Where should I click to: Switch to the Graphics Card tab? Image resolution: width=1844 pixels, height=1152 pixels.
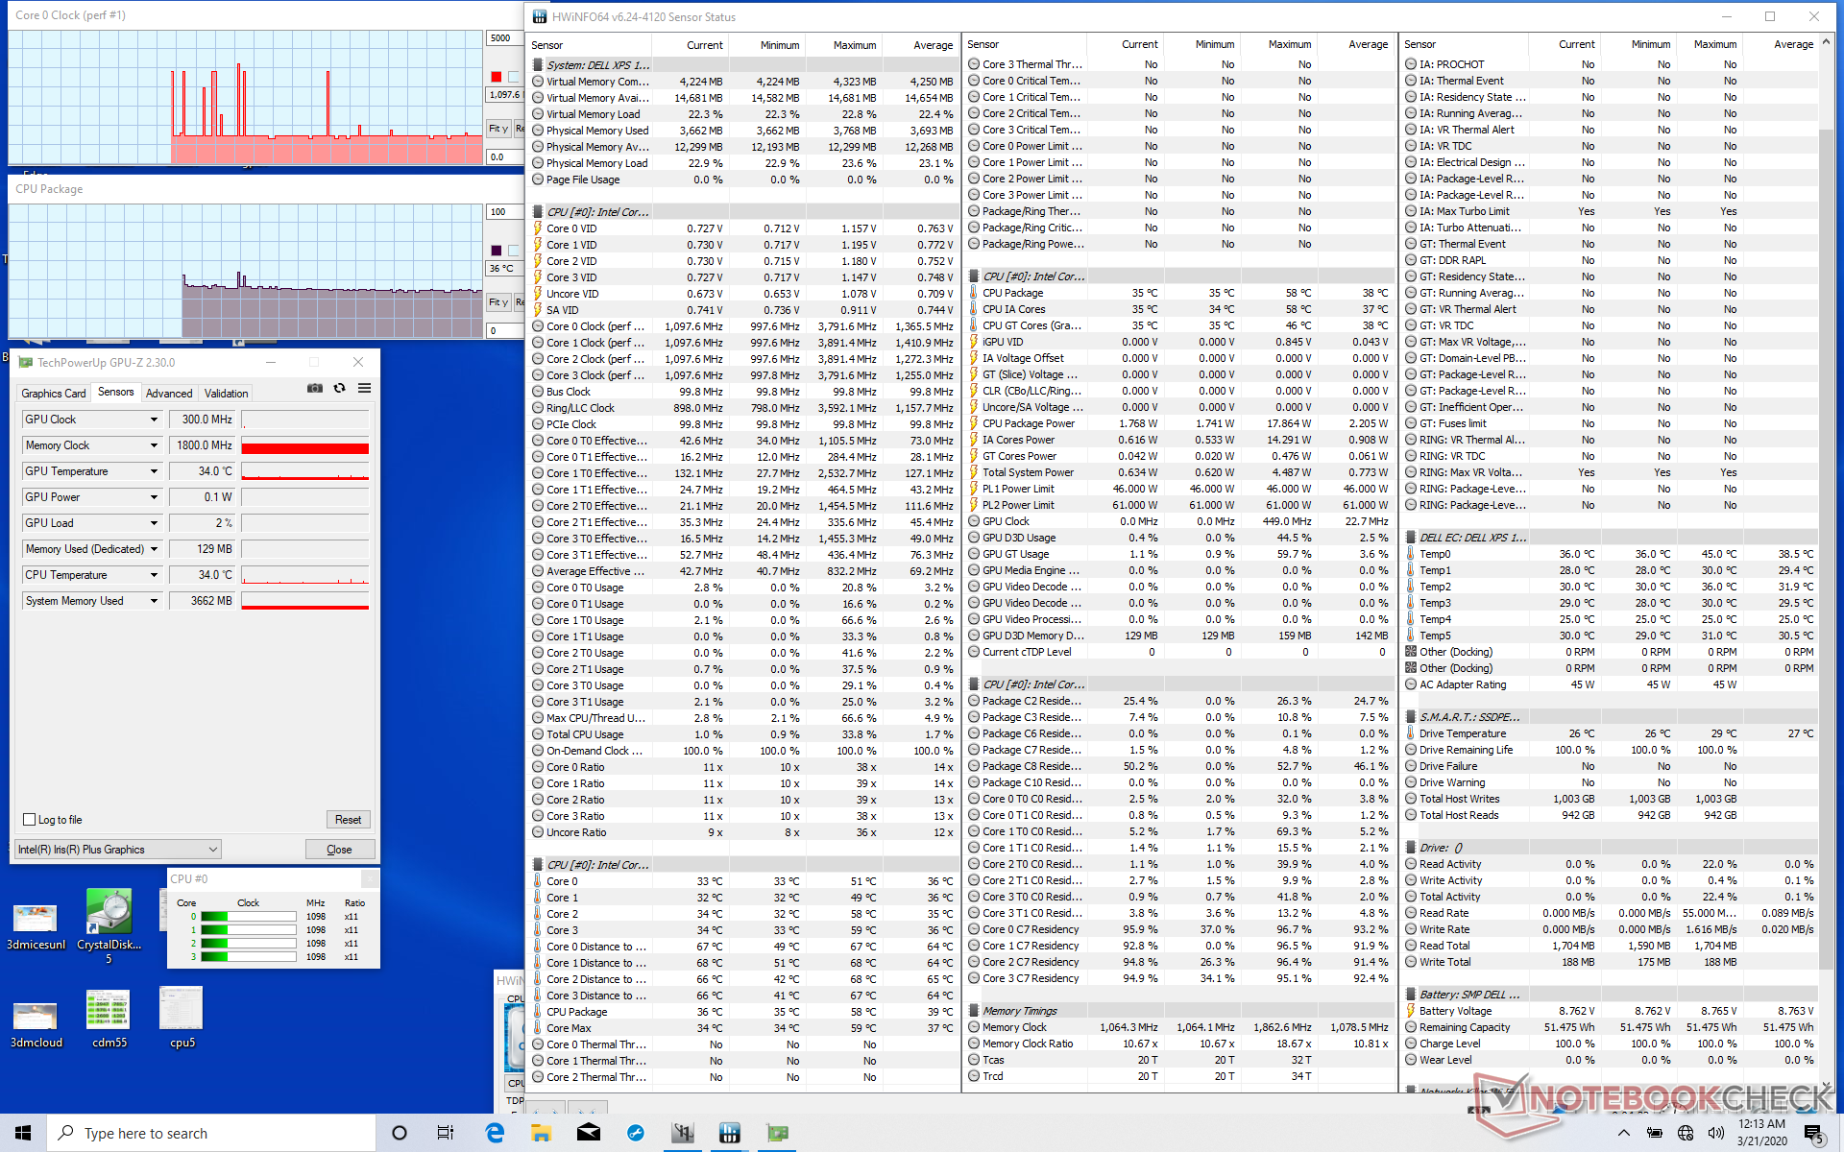pos(54,393)
